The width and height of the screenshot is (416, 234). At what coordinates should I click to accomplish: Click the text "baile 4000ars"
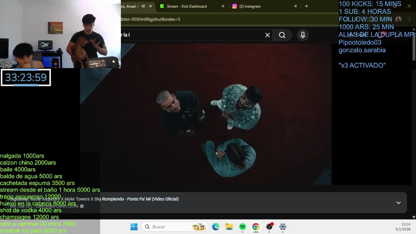tap(18, 170)
